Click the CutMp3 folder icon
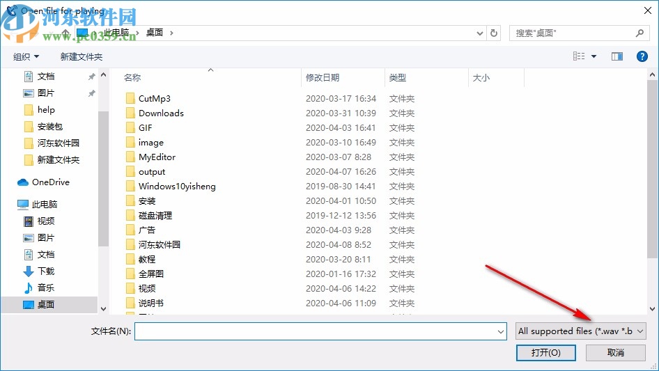The image size is (659, 371). click(x=130, y=98)
